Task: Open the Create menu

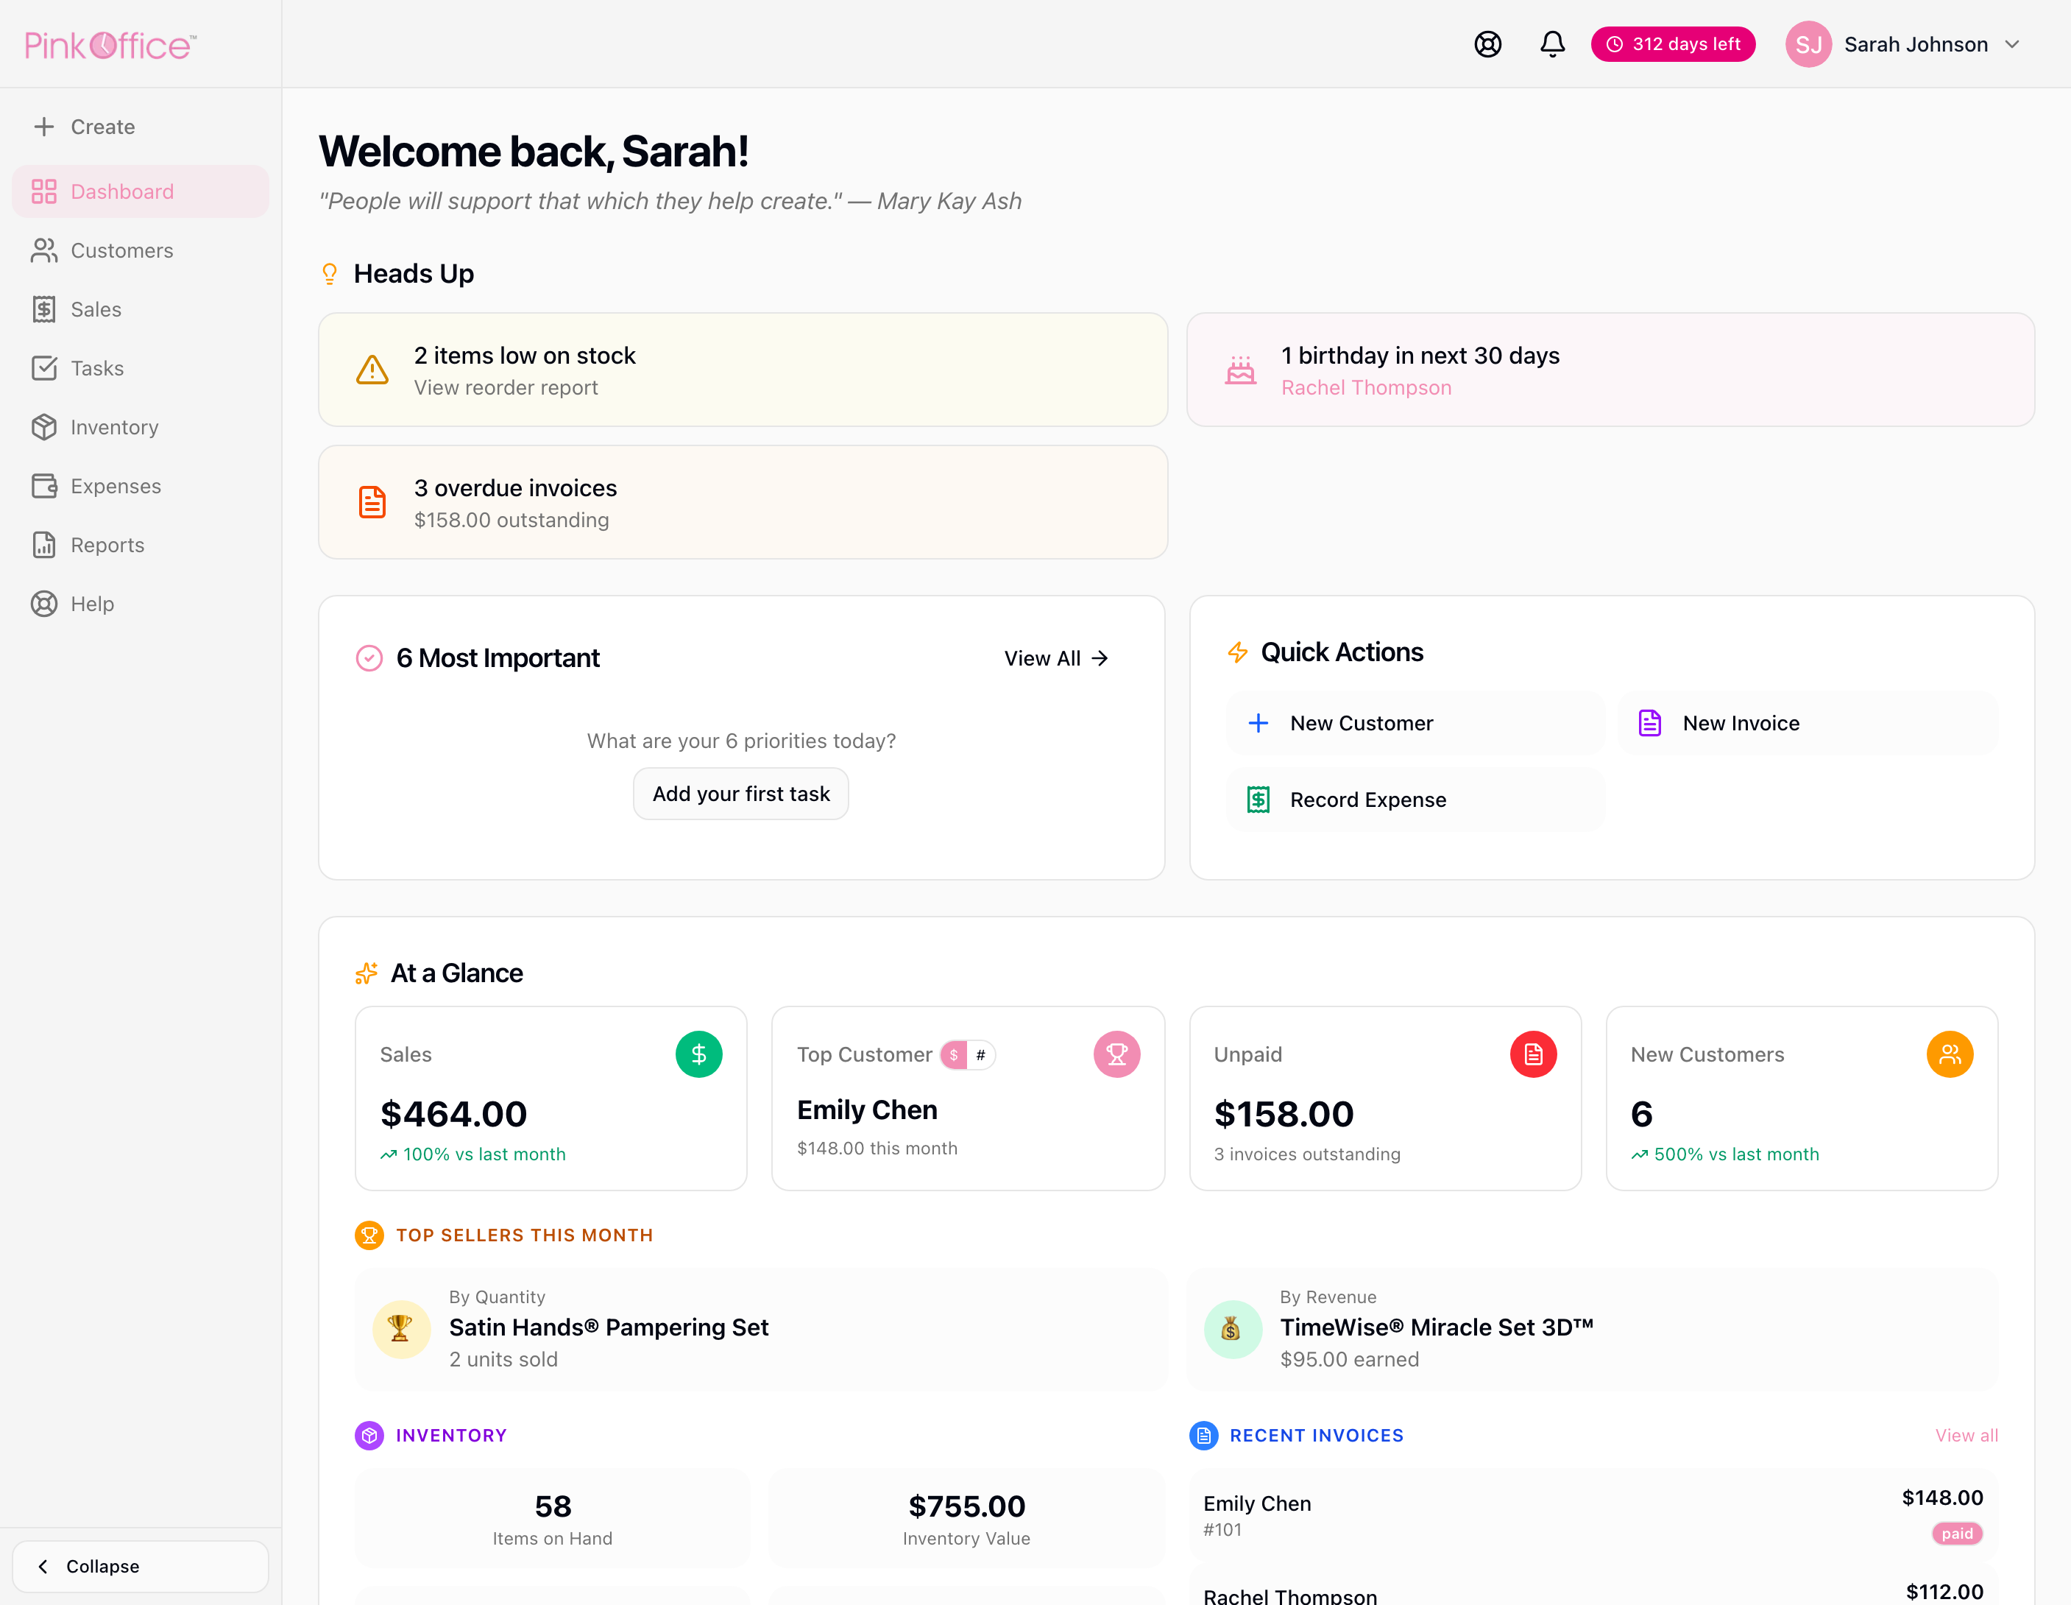Action: [141, 126]
